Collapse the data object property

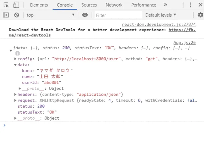(x=15, y=65)
